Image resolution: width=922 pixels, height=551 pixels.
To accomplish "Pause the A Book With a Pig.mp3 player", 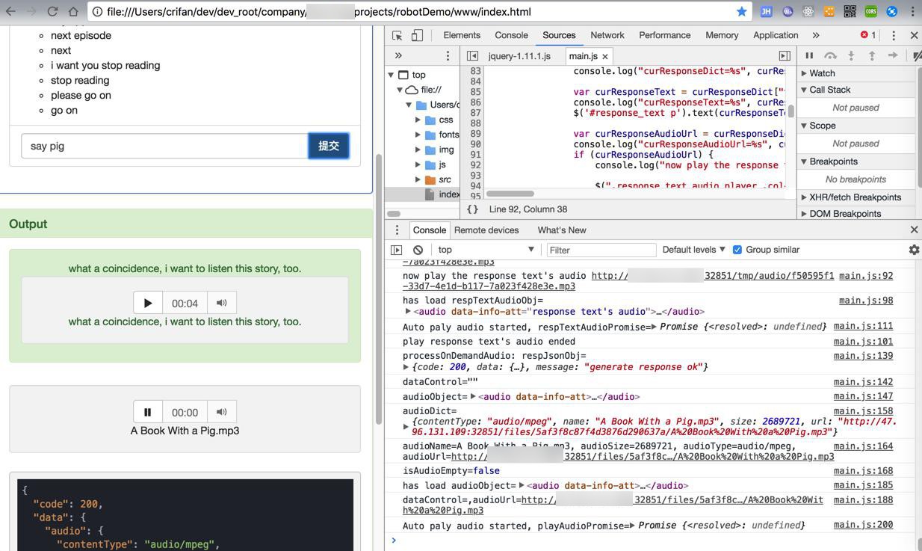I will click(148, 412).
